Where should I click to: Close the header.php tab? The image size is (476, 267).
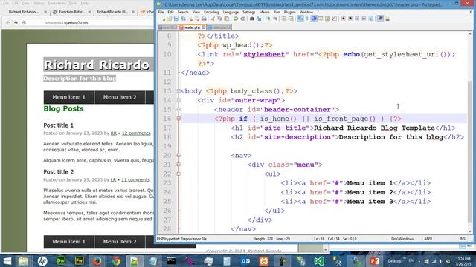pos(204,27)
